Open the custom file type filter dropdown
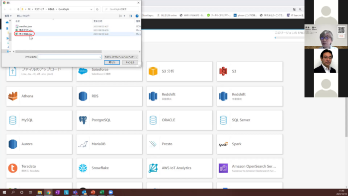Viewport: 348px width, 196px height. [x=121, y=57]
